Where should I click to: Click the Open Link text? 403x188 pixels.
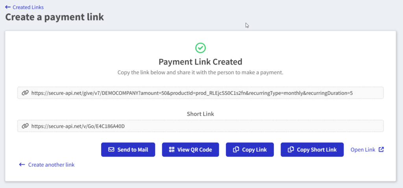click(363, 149)
